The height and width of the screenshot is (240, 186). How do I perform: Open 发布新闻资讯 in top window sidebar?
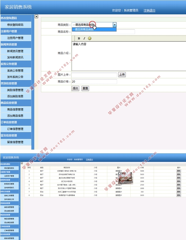[x=16, y=57]
